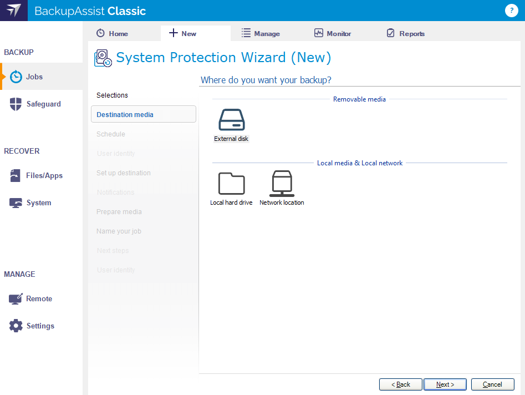Click the Monitor activity icon
This screenshot has height=395, width=525.
coord(319,33)
